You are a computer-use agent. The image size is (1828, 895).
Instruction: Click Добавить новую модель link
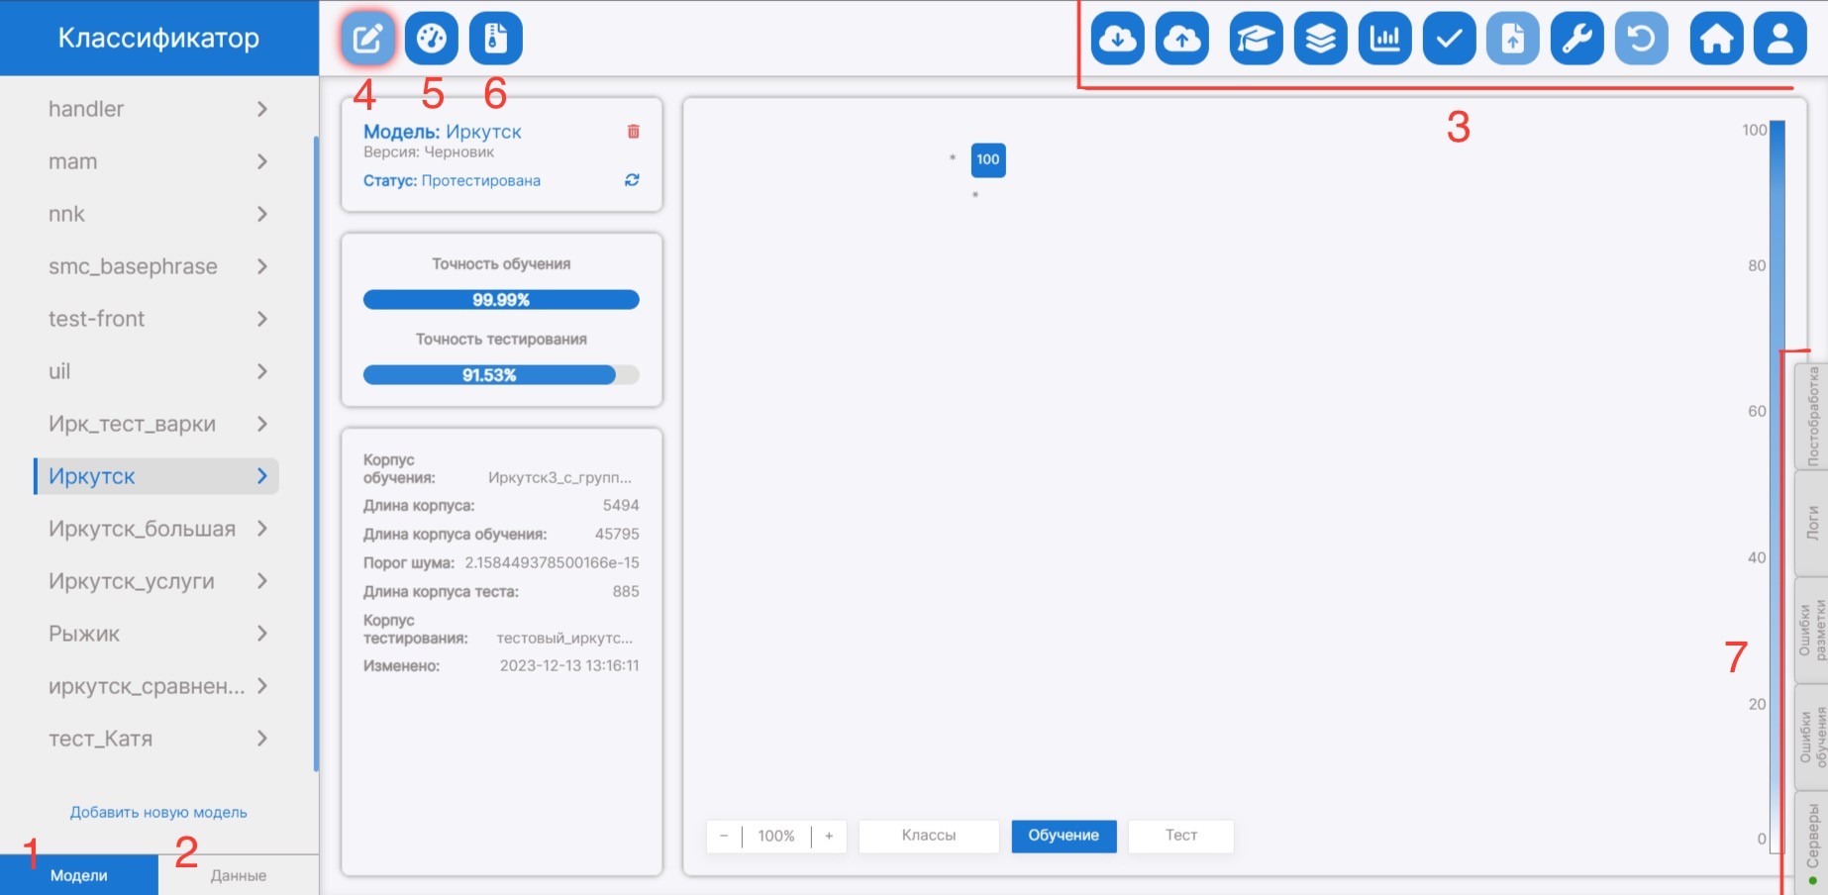[158, 812]
